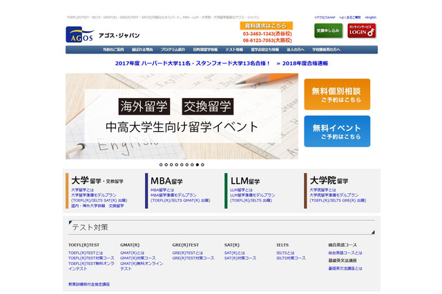Image resolution: width=442 pixels, height=294 pixels.
Task: Switch language via the English link
Action: coord(370,17)
